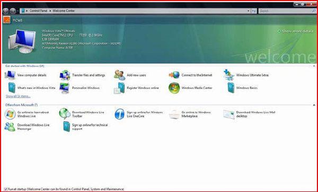Open the Windows Live OneCare sign-up icon
The height and width of the screenshot is (192, 318).
point(119,114)
